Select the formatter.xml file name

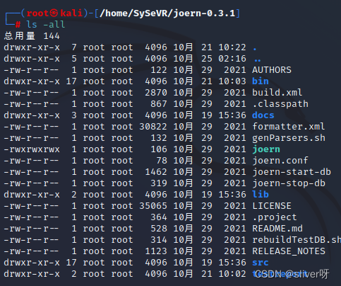pyautogui.click(x=289, y=127)
